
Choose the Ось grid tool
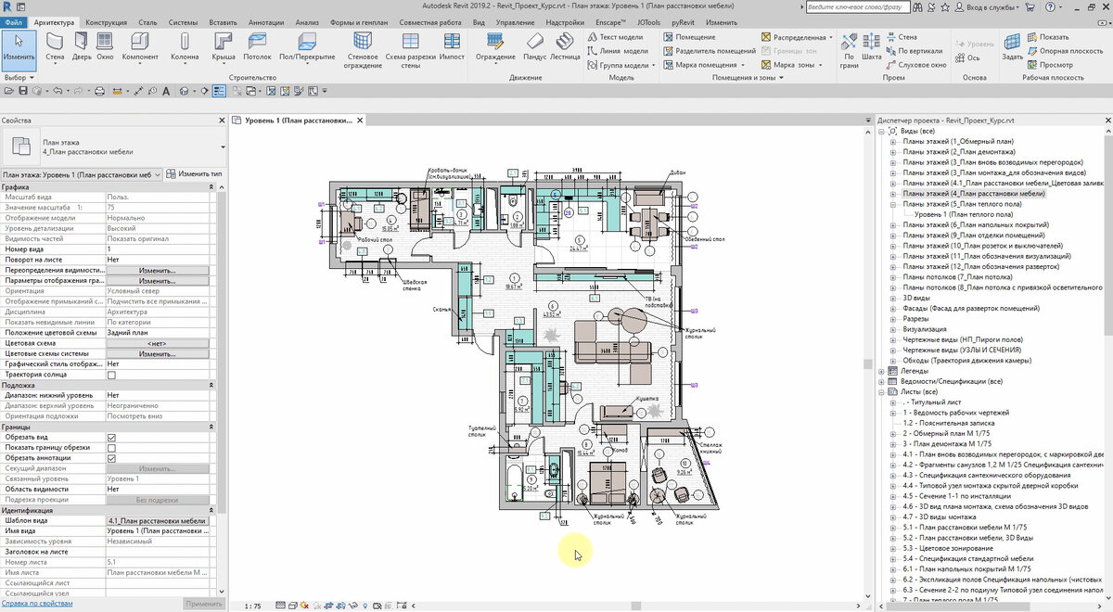(966, 57)
